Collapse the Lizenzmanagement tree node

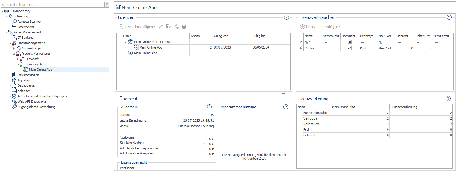pos(10,43)
